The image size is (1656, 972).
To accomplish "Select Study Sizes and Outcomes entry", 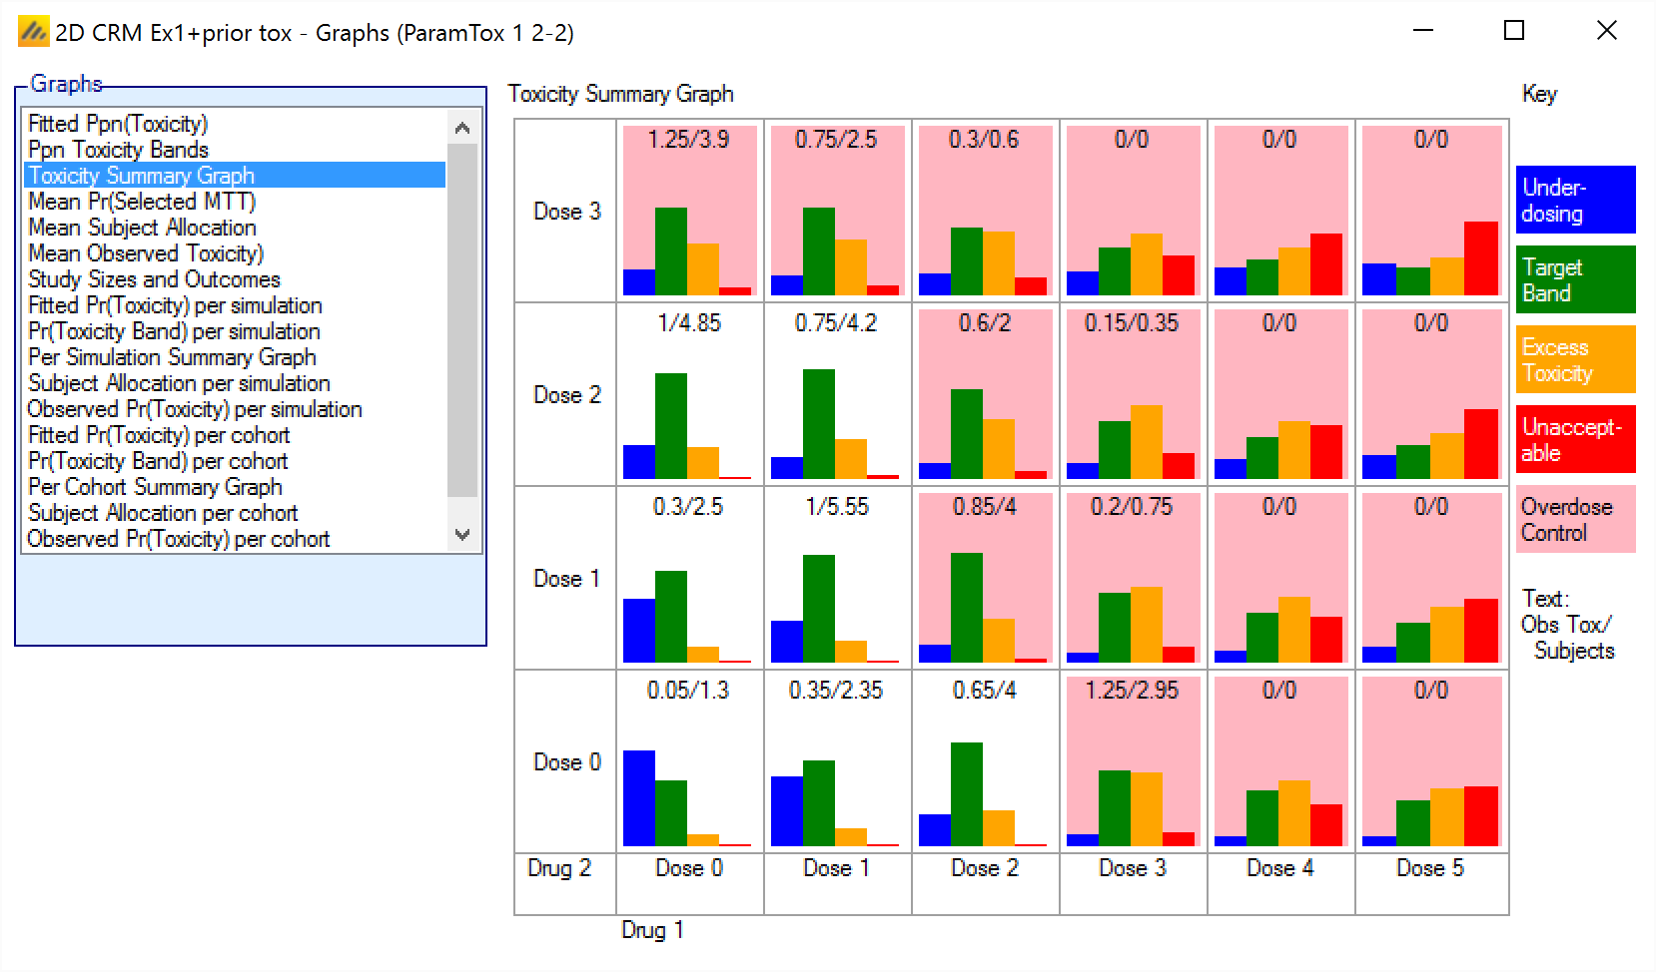I will tap(154, 279).
